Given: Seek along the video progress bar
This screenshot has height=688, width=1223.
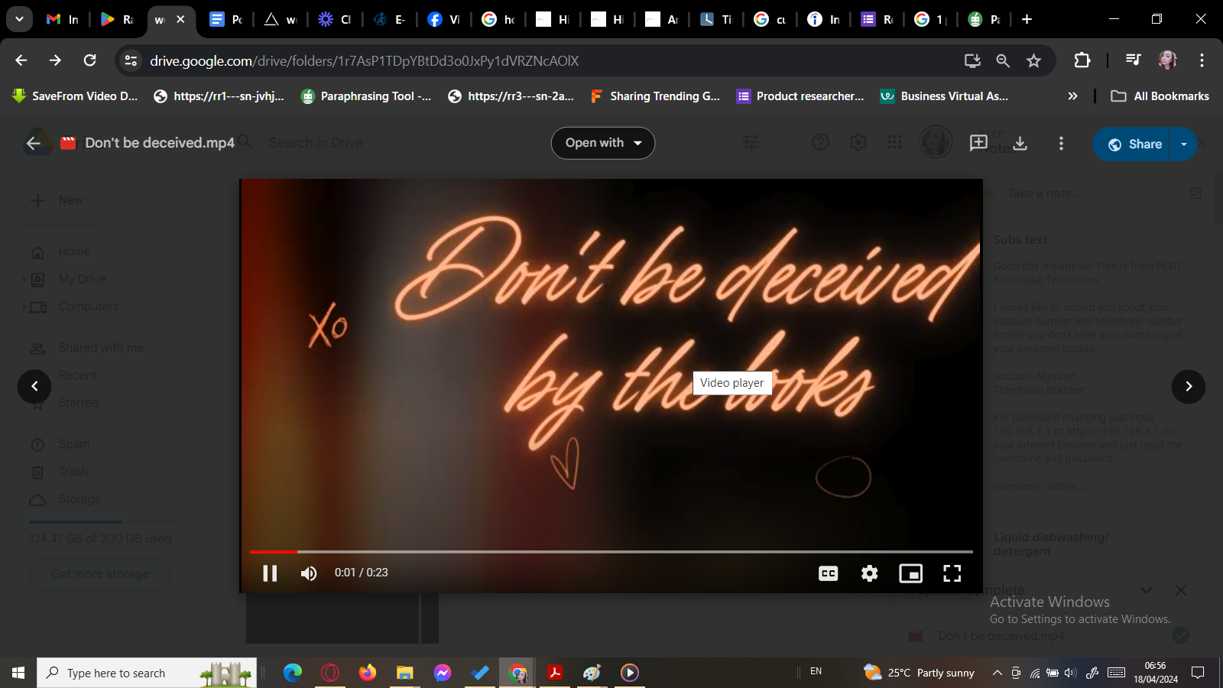Looking at the screenshot, I should point(611,551).
